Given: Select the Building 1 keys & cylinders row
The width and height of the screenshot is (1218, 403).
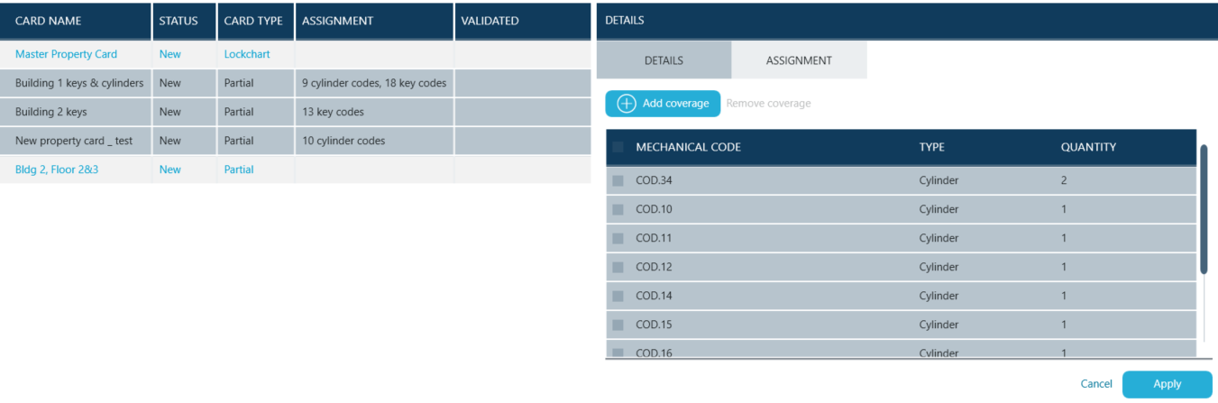Looking at the screenshot, I should (x=79, y=83).
